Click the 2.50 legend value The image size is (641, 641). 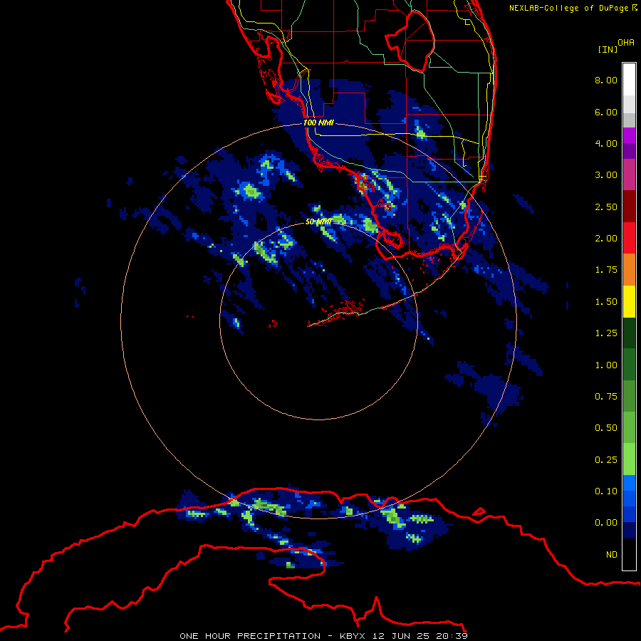point(606,207)
